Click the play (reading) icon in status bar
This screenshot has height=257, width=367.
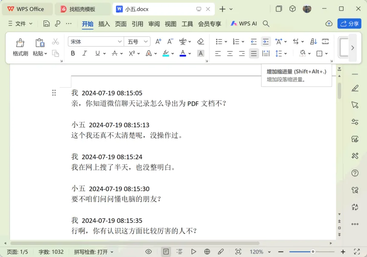(x=194, y=251)
